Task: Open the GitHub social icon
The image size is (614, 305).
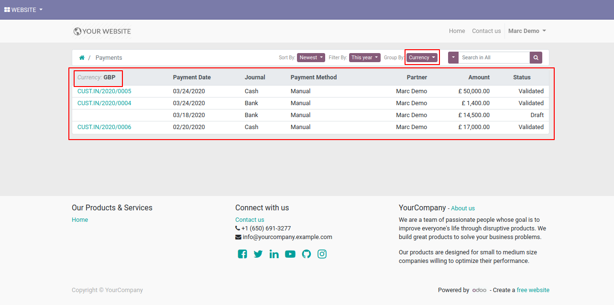Action: [307, 254]
